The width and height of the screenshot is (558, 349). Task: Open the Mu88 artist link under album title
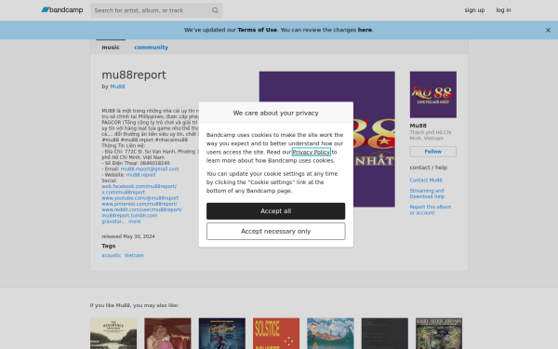click(117, 87)
